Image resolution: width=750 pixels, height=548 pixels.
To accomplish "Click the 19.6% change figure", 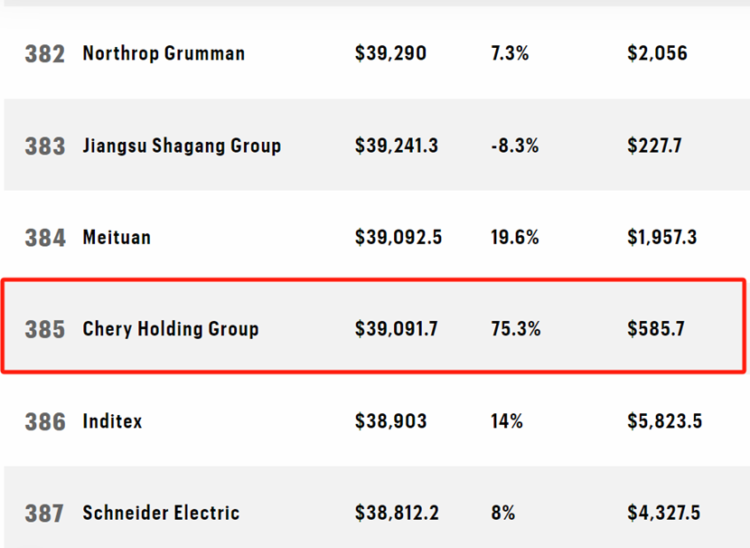I will pyautogui.click(x=515, y=238).
